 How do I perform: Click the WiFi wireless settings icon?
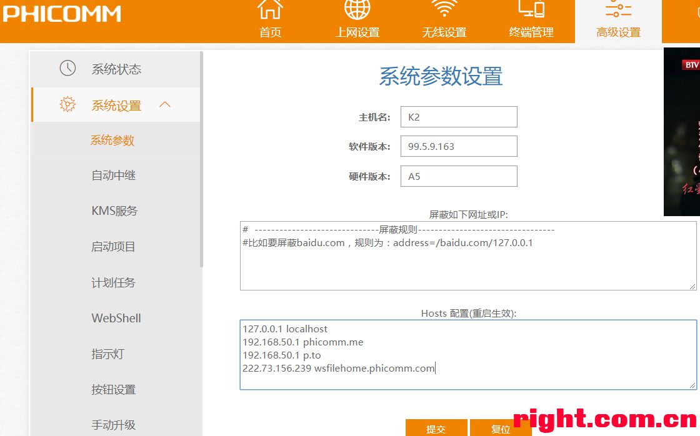point(444,9)
